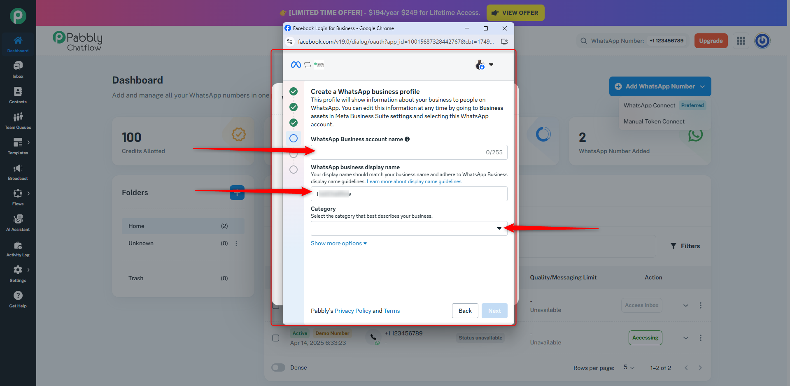Click the search magnifier icon in header
The width and height of the screenshot is (790, 386).
584,41
